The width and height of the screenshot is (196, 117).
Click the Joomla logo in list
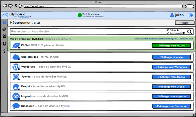(16, 77)
